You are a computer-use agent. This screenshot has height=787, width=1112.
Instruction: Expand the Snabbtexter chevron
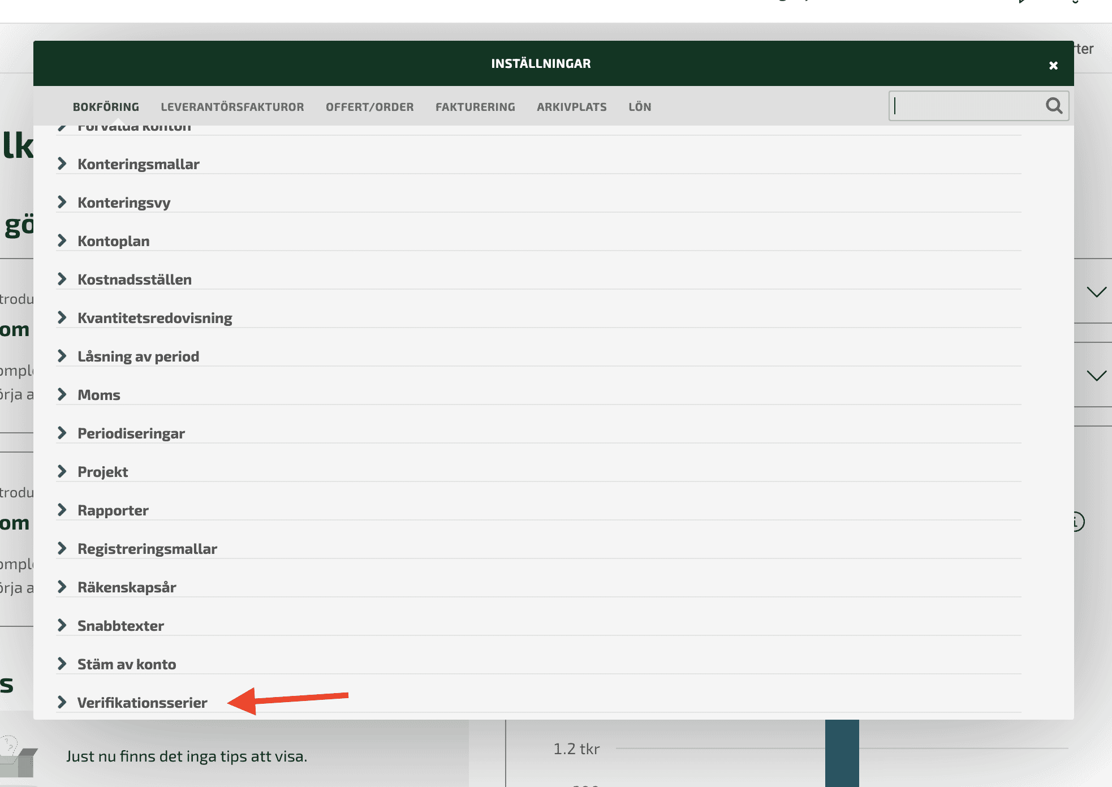tap(62, 626)
